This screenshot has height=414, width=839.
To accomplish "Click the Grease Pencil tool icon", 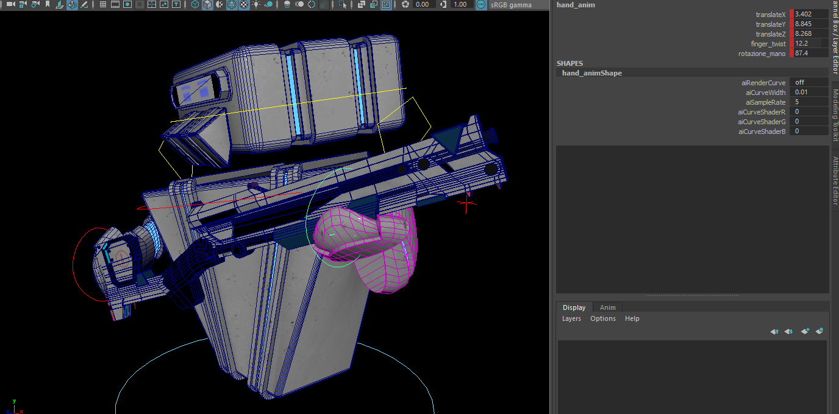I will click(x=84, y=4).
